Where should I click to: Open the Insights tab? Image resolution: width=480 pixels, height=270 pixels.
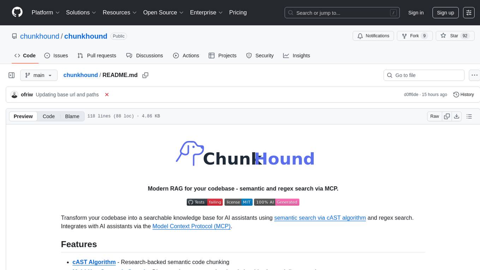click(x=296, y=55)
